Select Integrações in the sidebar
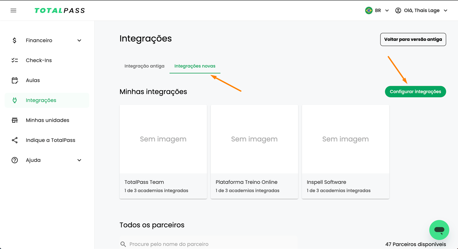The width and height of the screenshot is (458, 249). (47, 100)
